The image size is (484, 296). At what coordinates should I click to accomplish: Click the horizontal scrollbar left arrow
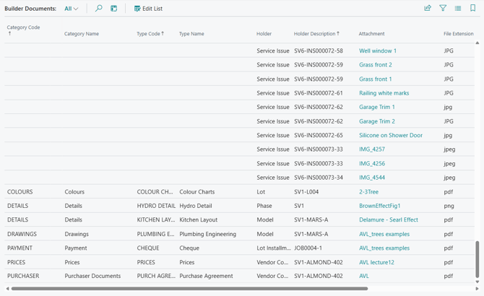(7, 289)
